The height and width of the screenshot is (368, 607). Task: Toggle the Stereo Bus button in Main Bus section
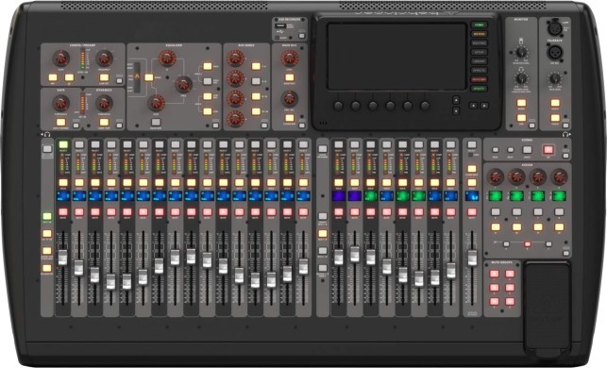289,118
